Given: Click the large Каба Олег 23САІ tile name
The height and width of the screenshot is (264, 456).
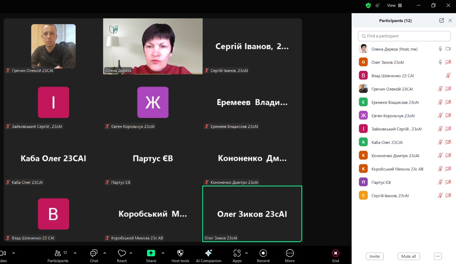Looking at the screenshot, I should [x=53, y=158].
